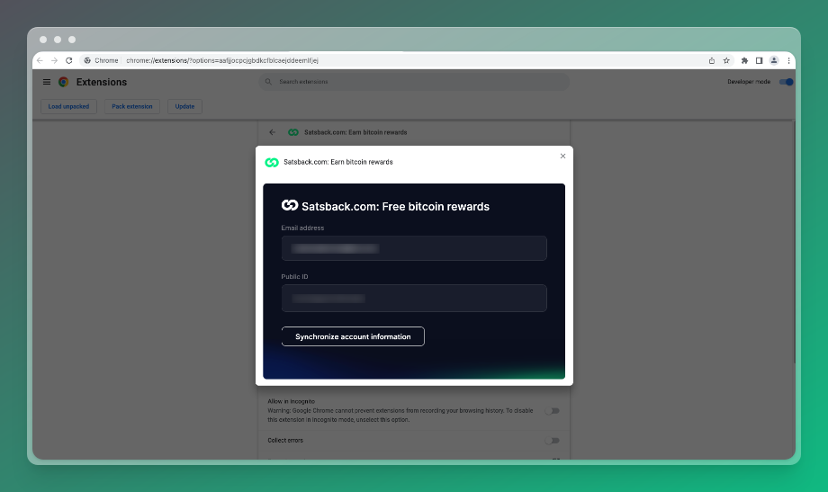The height and width of the screenshot is (492, 828).
Task: Click the Chrome logo beside Extensions
Action: (x=63, y=82)
